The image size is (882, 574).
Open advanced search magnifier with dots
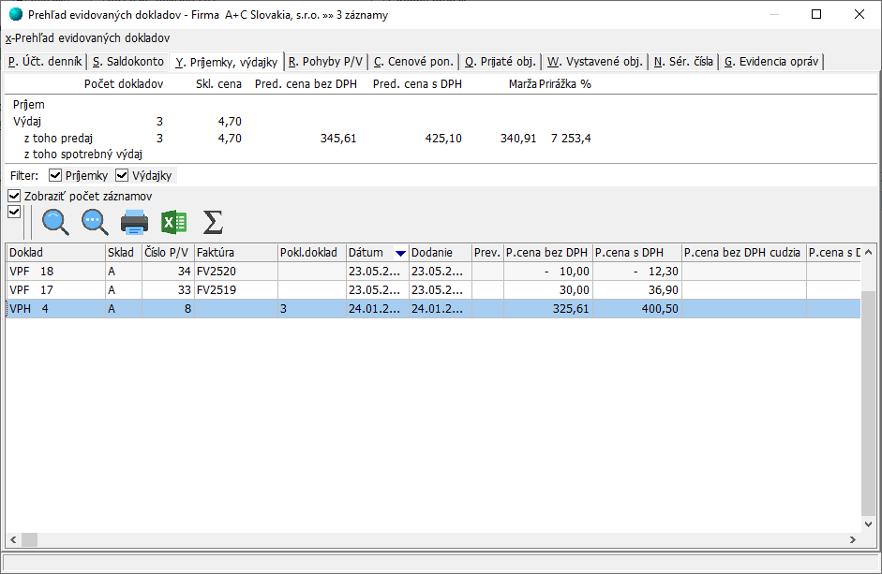(x=96, y=222)
